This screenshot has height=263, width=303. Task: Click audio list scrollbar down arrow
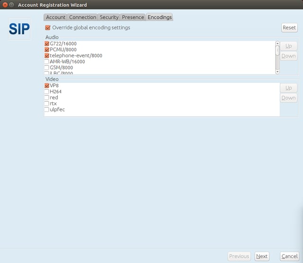coord(277,72)
